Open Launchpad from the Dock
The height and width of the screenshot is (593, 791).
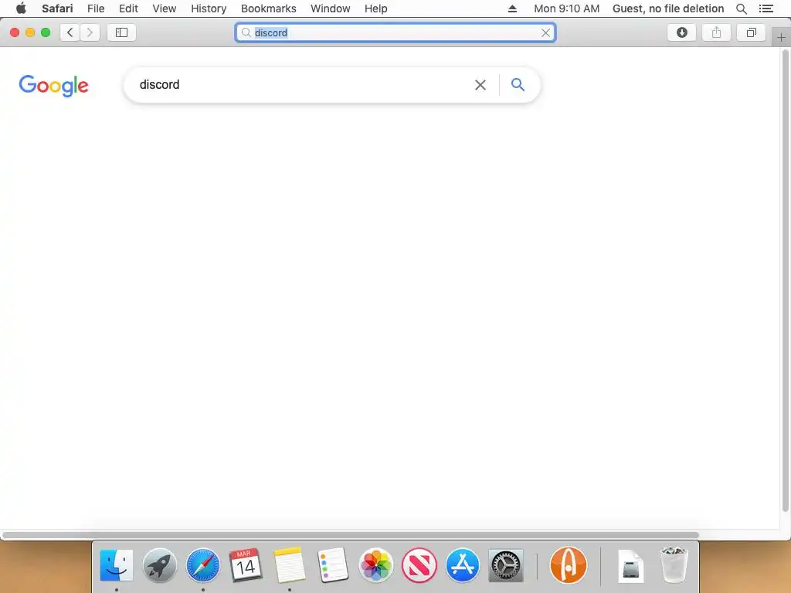[x=159, y=565]
